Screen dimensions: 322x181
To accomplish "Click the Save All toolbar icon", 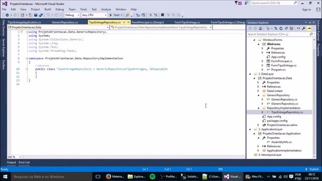I will point(41,15).
